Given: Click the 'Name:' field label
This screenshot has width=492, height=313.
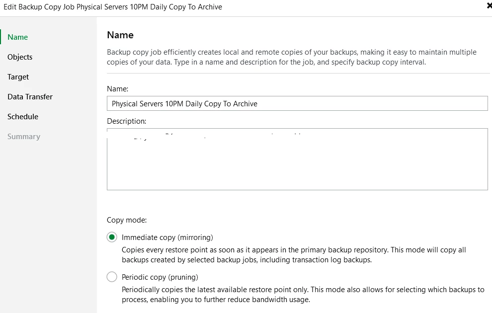Looking at the screenshot, I should pos(118,88).
